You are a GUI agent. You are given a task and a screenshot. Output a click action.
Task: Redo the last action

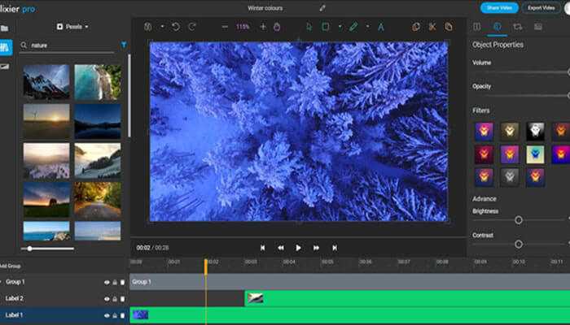tap(192, 27)
